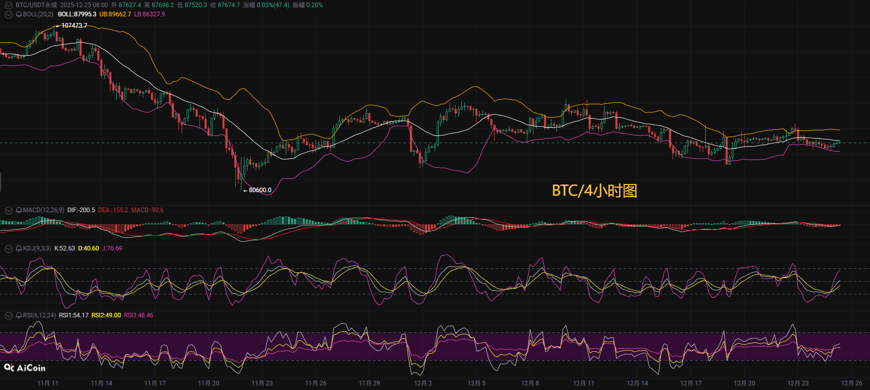Click the 80600.0 low price marker
The image size is (870, 390).
[260, 190]
